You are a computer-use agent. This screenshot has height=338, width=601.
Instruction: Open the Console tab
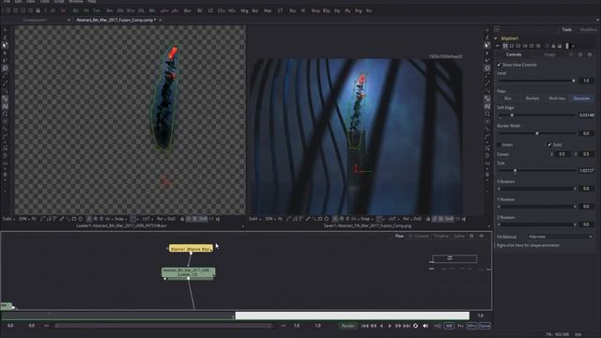click(x=422, y=236)
